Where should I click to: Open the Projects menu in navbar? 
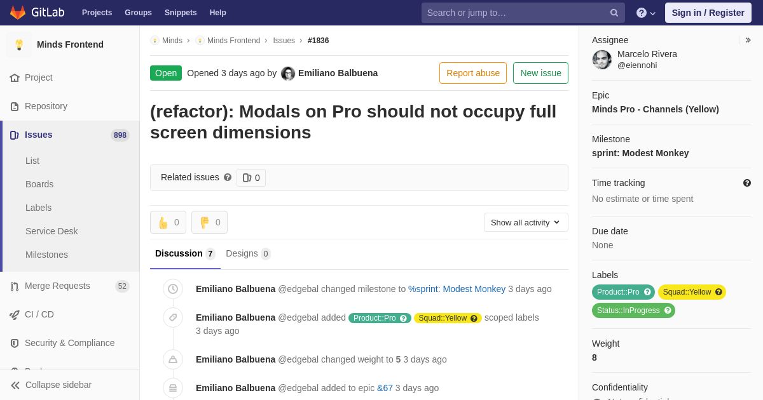click(97, 13)
